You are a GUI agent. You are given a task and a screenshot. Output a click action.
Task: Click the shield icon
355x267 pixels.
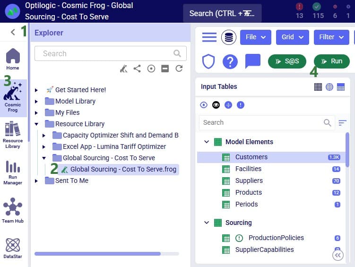pyautogui.click(x=208, y=61)
